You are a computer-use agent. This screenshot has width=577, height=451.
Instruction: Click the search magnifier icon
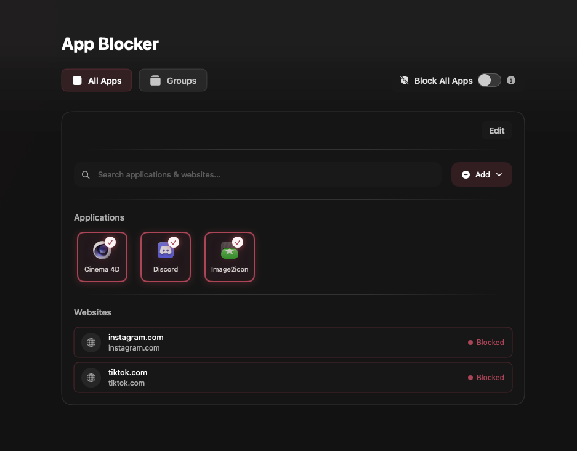pos(86,174)
